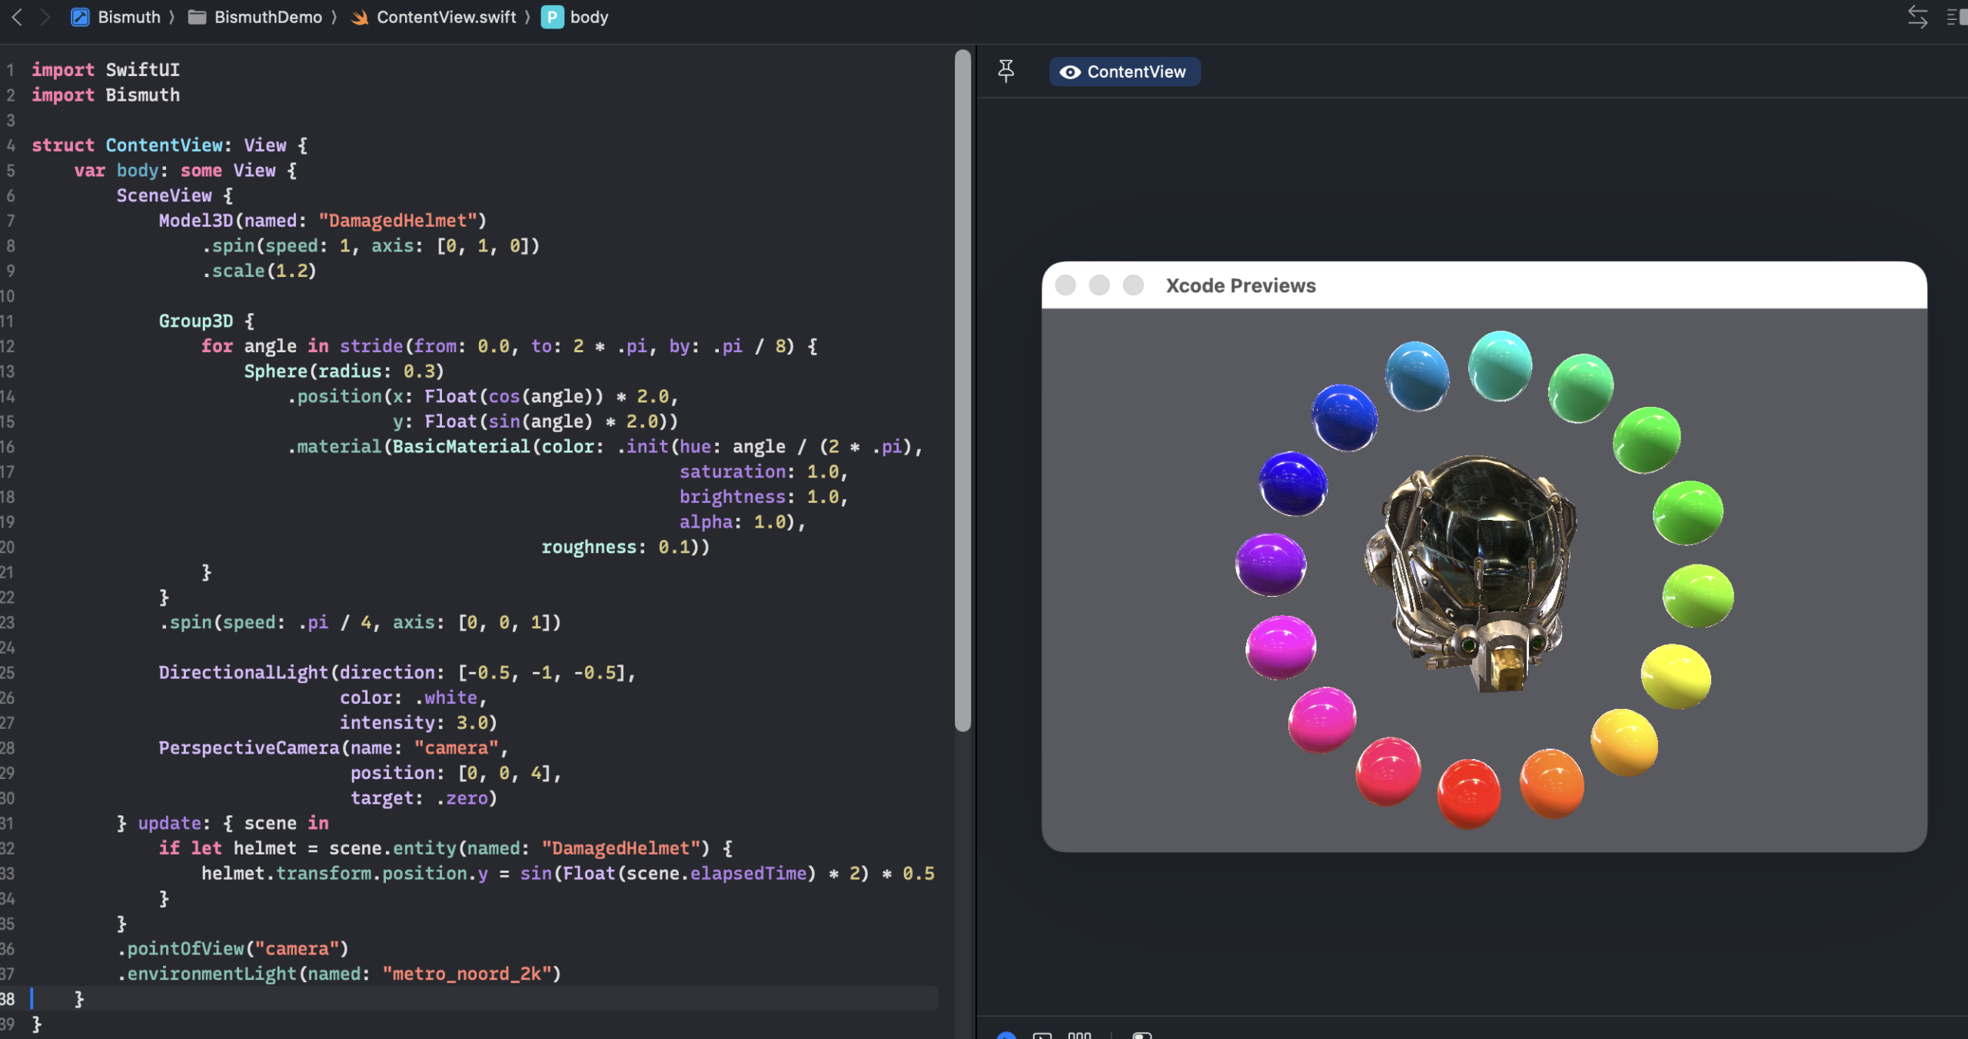Click the code editor vertical scrollbar
Viewport: 1968px width, 1039px height.
point(962,385)
